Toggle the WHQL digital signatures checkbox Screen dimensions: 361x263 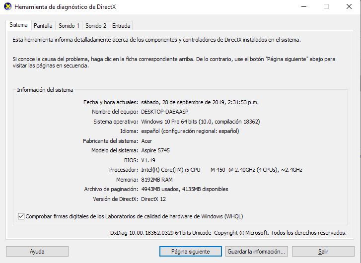(x=21, y=216)
